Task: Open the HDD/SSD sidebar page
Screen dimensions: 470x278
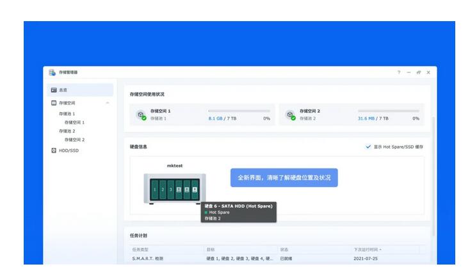Action: click(x=69, y=151)
